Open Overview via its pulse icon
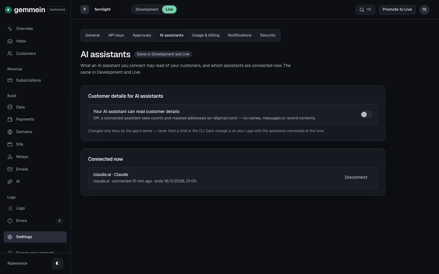Screen dimensions: 439x274 10,29
